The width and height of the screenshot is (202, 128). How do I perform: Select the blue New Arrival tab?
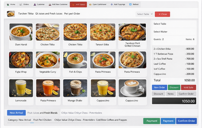pos(16,113)
